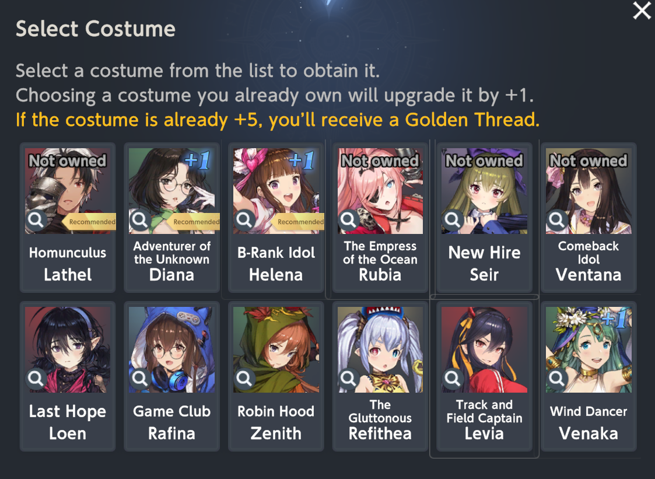
Task: Inspect Robin Hood Zenith via magnifier icon
Action: click(x=244, y=379)
